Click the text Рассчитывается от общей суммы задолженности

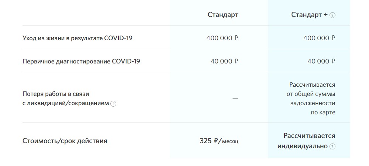(311, 94)
